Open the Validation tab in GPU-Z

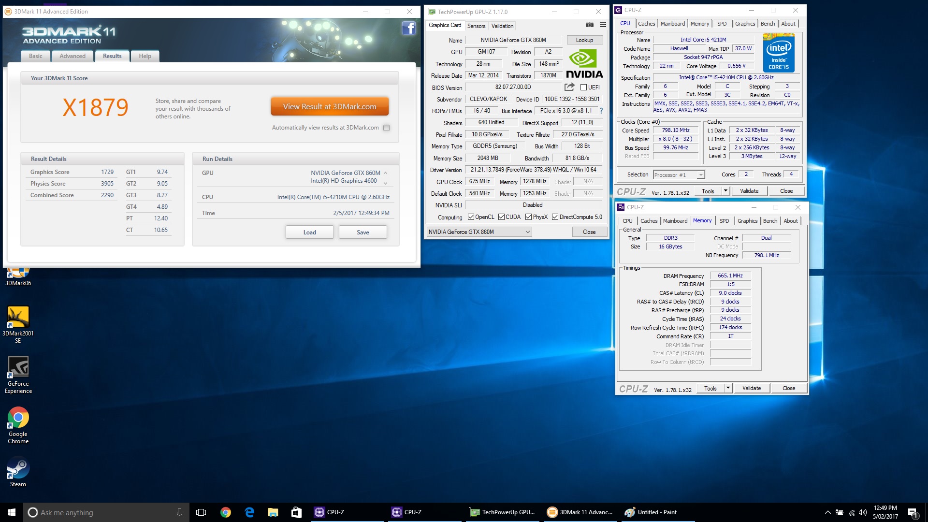tap(502, 26)
